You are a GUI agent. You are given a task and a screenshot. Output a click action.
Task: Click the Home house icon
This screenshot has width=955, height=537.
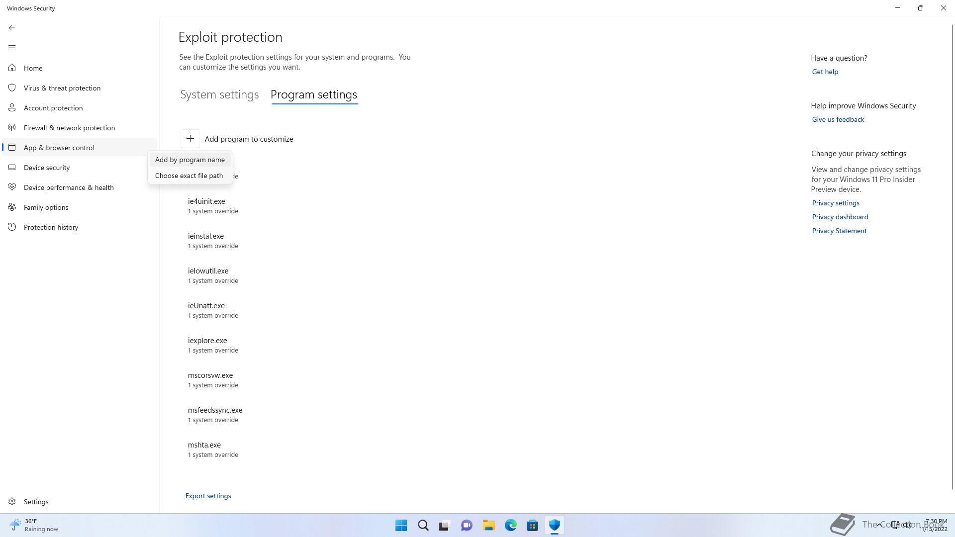coord(12,68)
